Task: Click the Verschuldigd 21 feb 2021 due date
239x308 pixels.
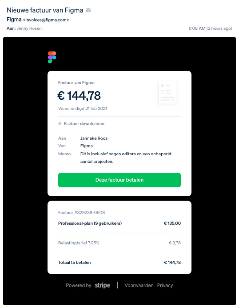Action: pyautogui.click(x=82, y=108)
